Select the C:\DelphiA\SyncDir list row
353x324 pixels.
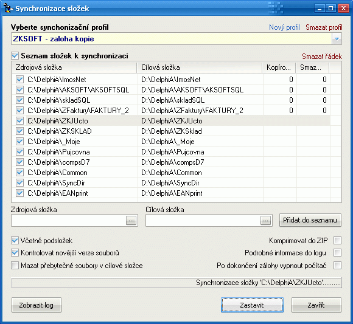[171, 183]
